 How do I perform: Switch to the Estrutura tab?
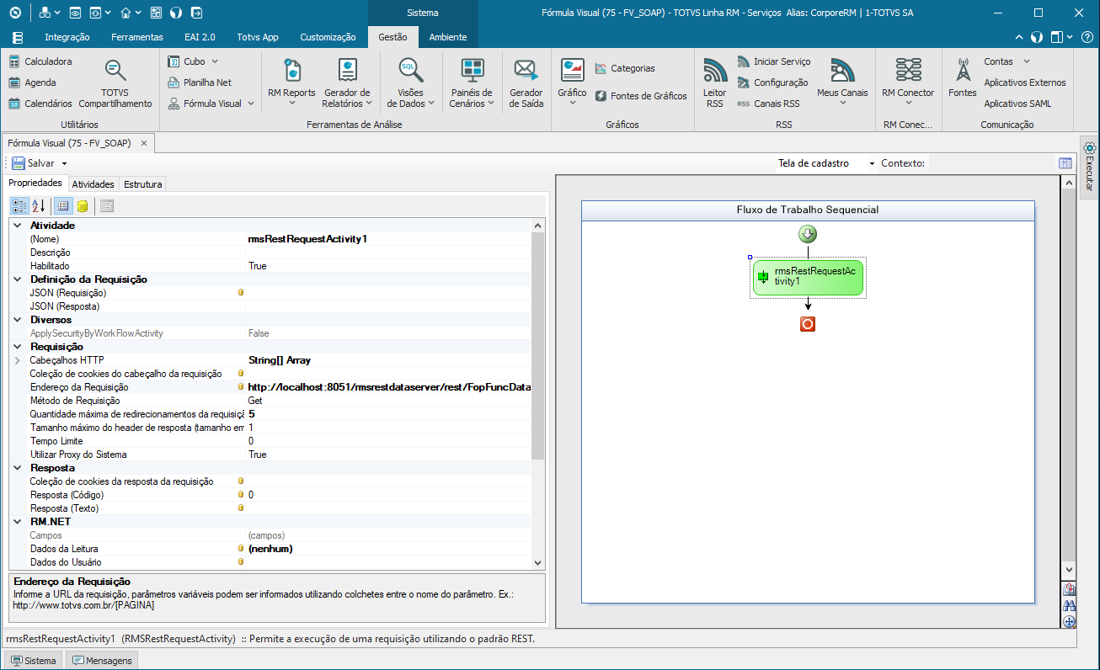(143, 183)
